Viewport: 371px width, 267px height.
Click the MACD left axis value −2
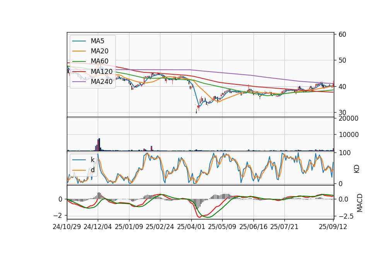(58, 216)
